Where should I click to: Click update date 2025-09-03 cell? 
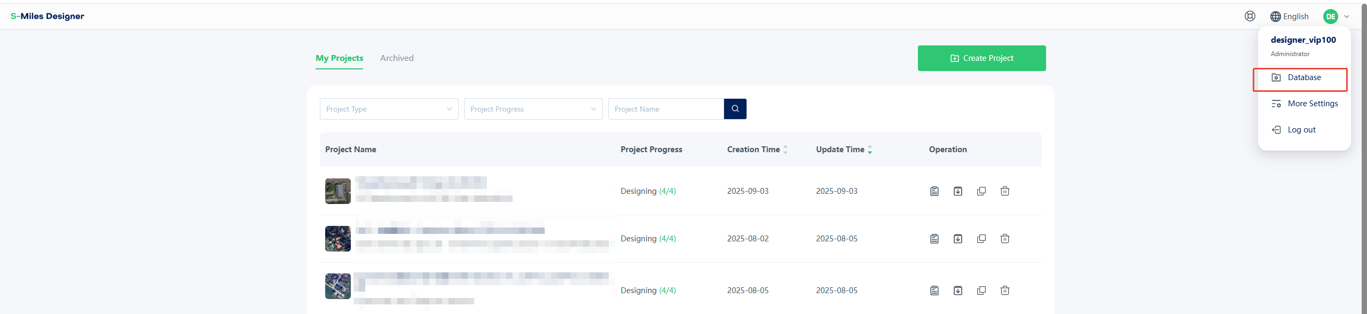[x=837, y=191]
